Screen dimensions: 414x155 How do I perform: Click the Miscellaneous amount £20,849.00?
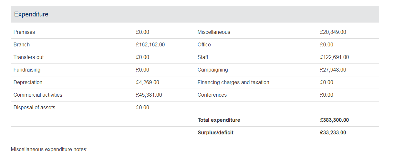tap(333, 32)
